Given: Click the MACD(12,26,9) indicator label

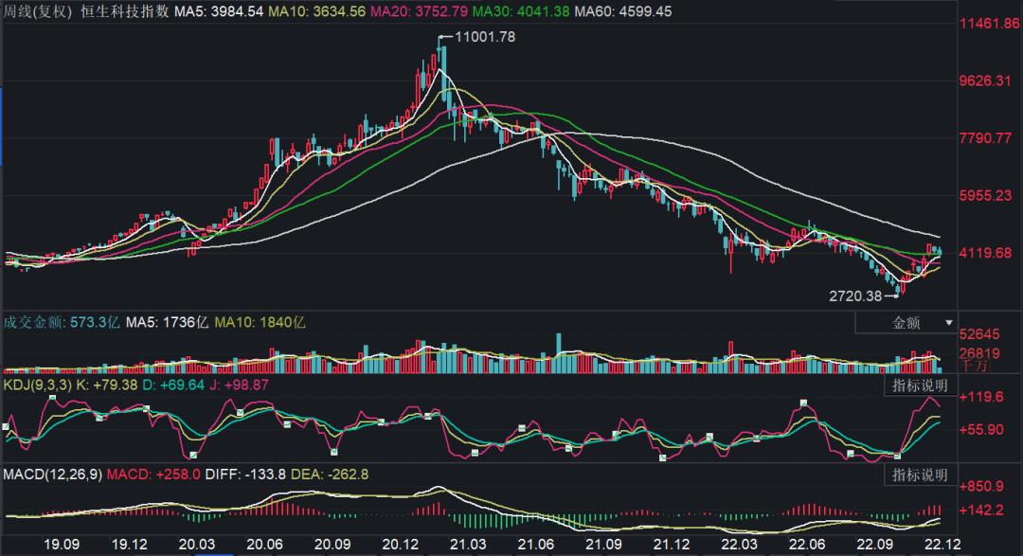Looking at the screenshot, I should pos(52,475).
